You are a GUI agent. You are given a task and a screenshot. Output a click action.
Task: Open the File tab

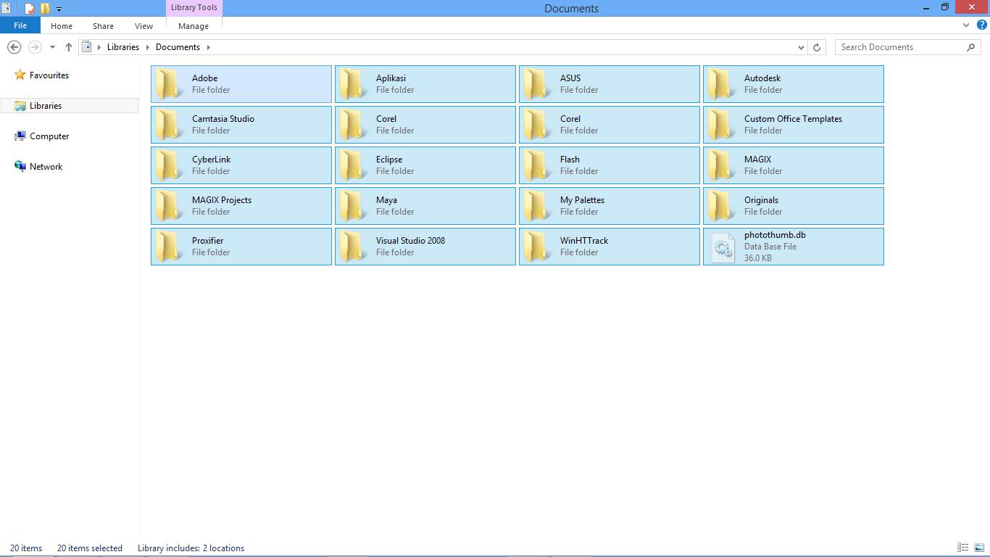pos(20,25)
